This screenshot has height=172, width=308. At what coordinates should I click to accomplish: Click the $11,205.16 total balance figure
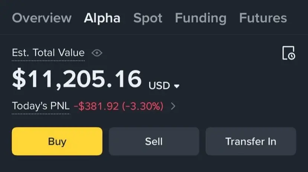click(x=77, y=79)
